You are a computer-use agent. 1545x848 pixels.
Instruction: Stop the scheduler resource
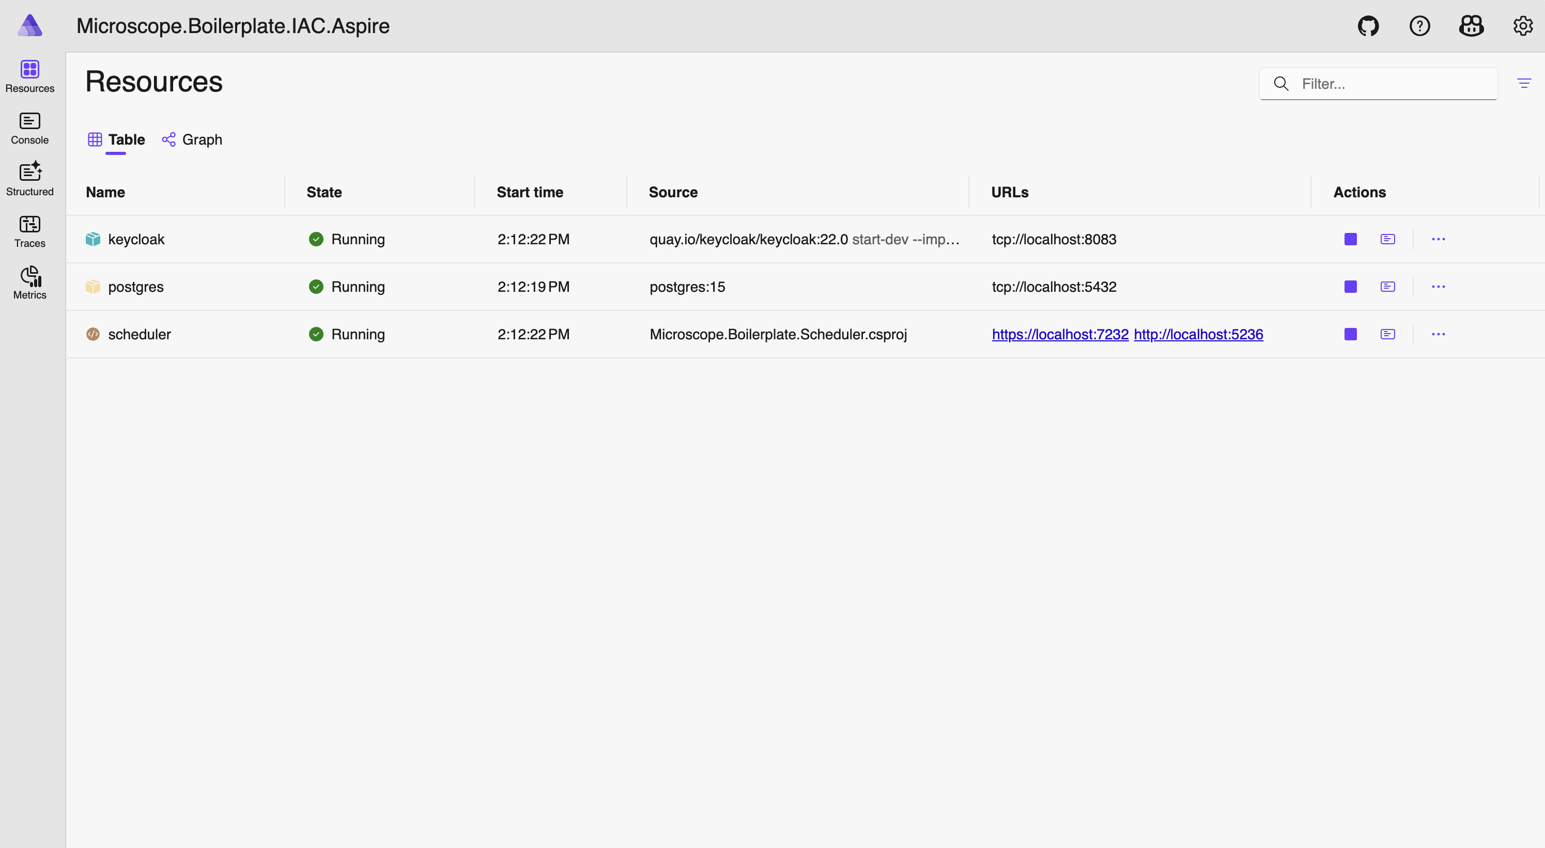(x=1351, y=334)
